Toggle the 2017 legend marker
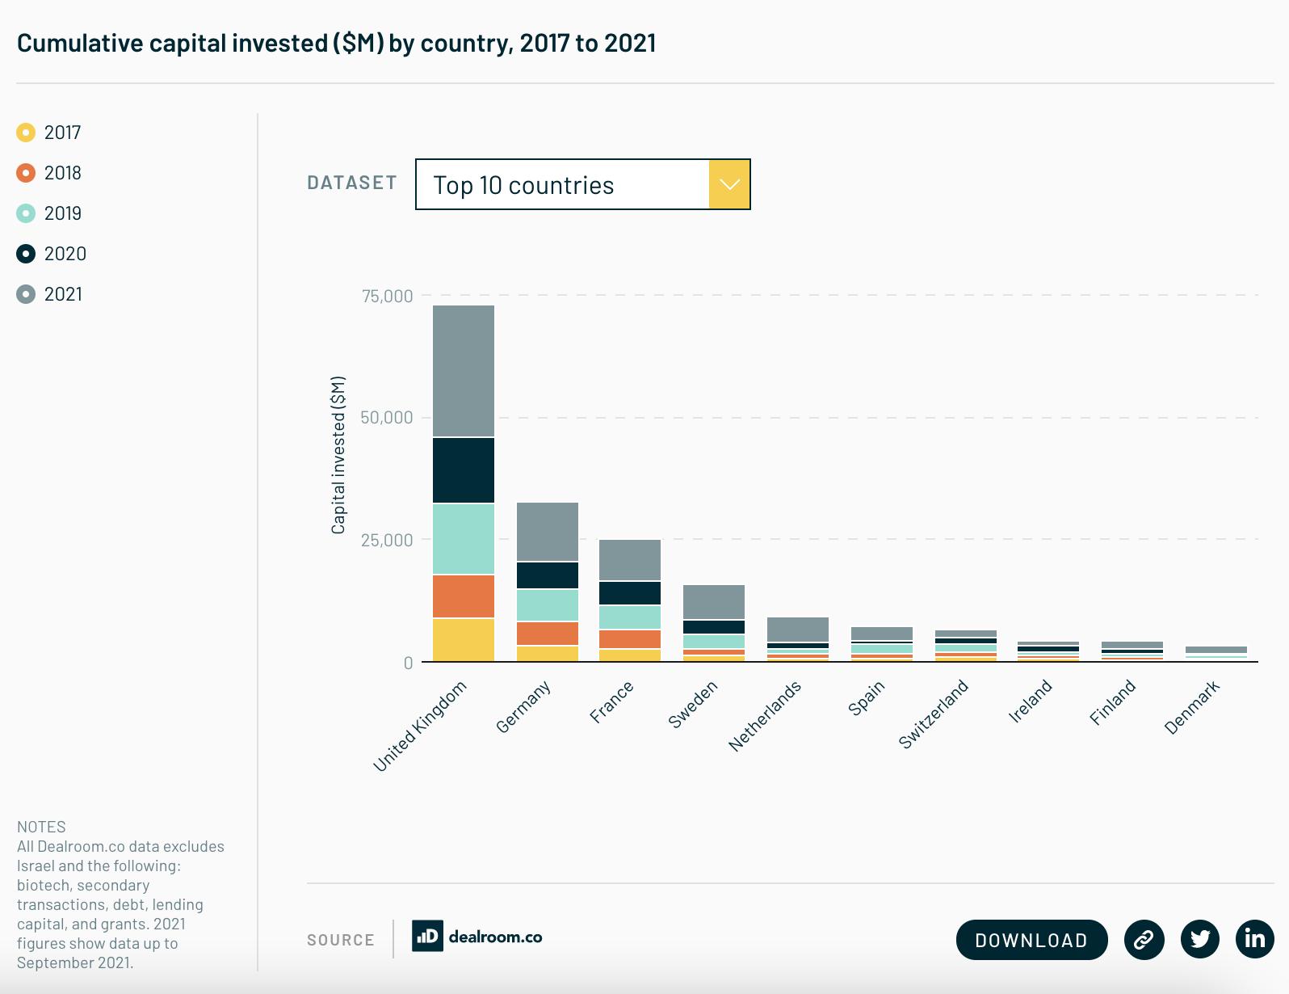This screenshot has width=1289, height=994. pyautogui.click(x=26, y=133)
